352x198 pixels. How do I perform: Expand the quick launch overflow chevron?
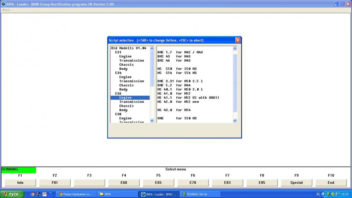tap(50, 193)
